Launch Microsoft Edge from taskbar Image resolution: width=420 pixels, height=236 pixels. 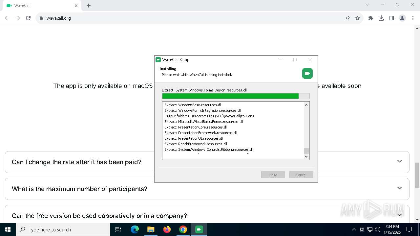click(135, 229)
